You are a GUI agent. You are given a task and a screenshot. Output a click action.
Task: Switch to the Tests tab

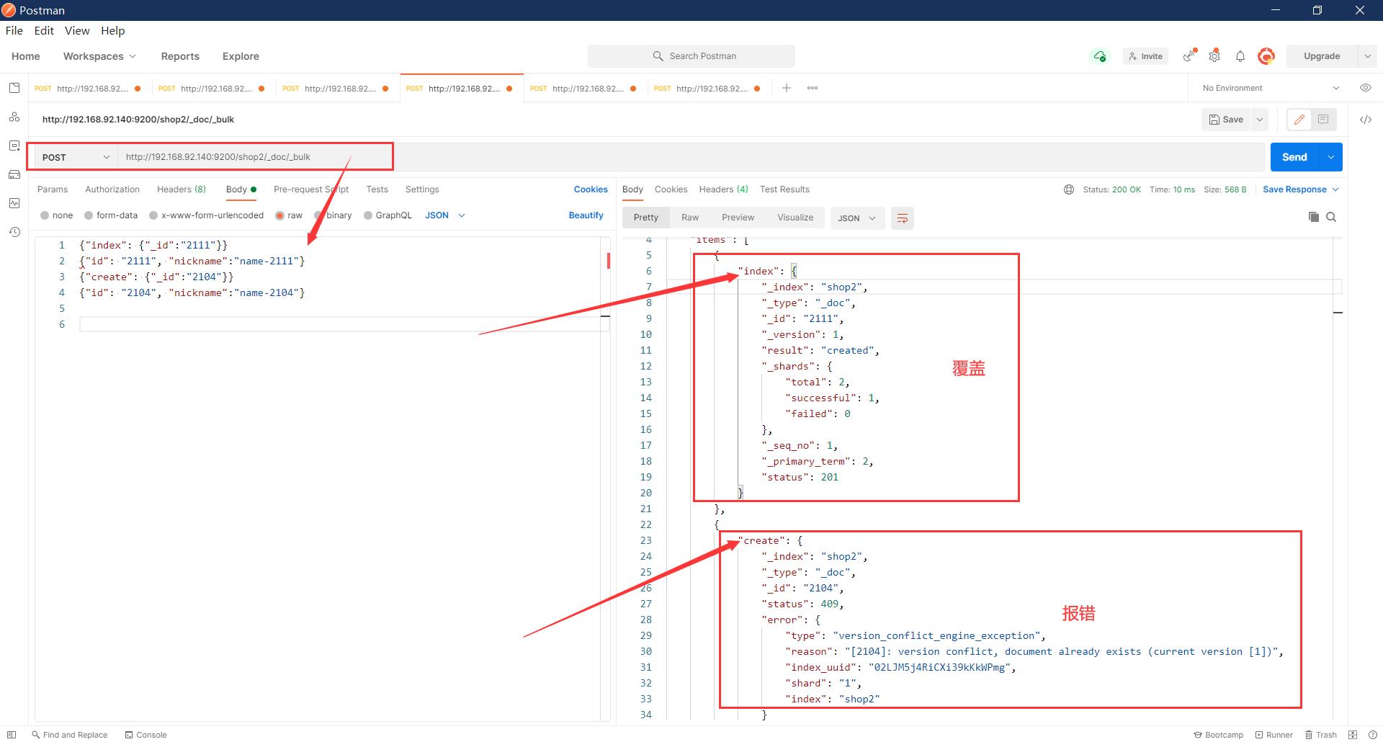(377, 189)
